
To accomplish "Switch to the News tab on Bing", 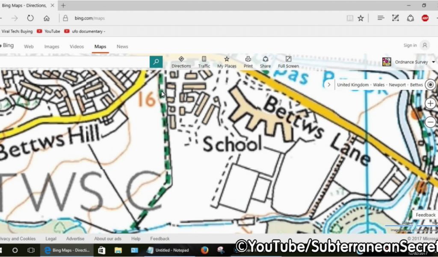I will coord(122,47).
